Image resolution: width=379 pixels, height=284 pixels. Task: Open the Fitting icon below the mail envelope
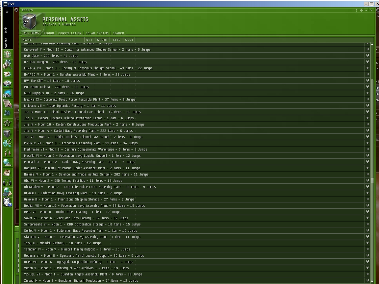[x=7, y=84]
